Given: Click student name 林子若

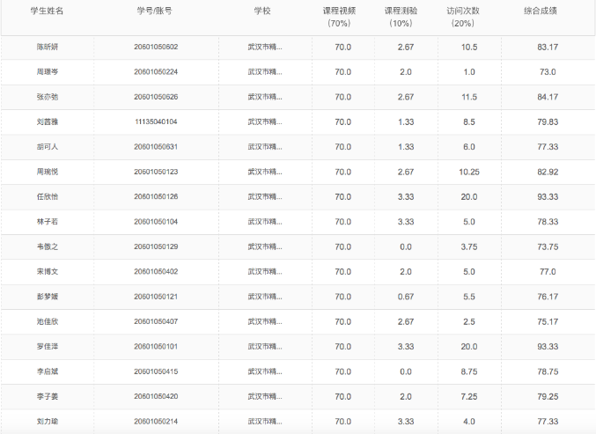Looking at the screenshot, I should coord(48,222).
